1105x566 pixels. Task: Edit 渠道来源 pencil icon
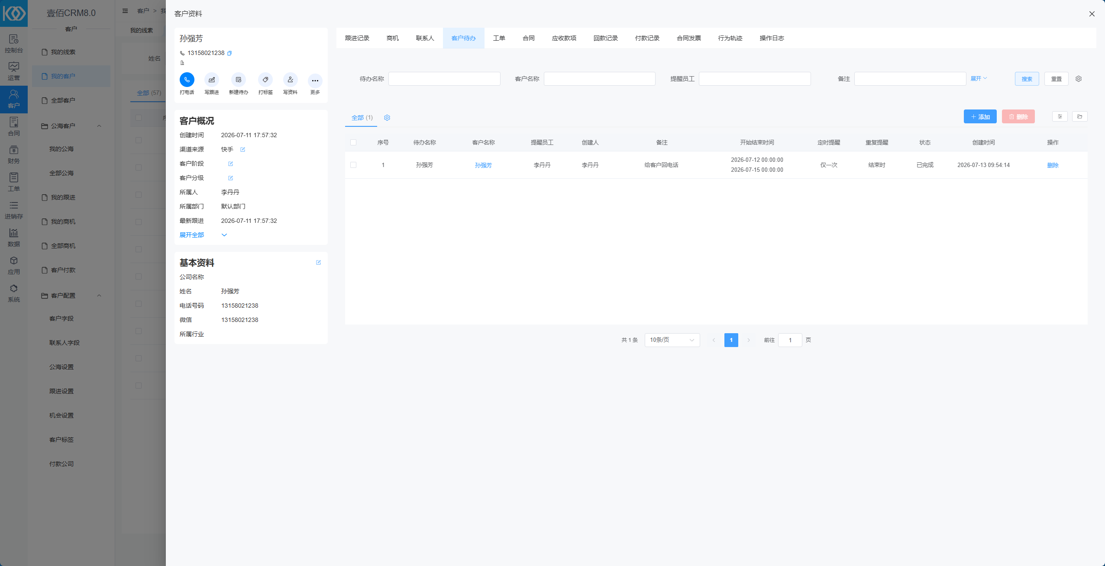[243, 149]
